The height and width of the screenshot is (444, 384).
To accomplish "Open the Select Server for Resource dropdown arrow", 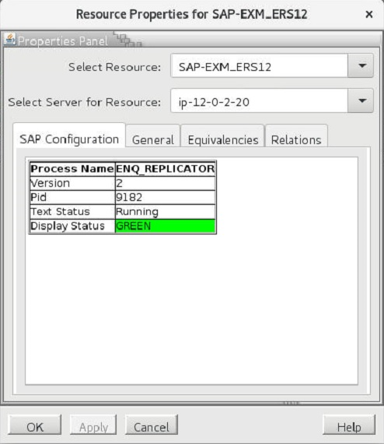I will pyautogui.click(x=361, y=100).
